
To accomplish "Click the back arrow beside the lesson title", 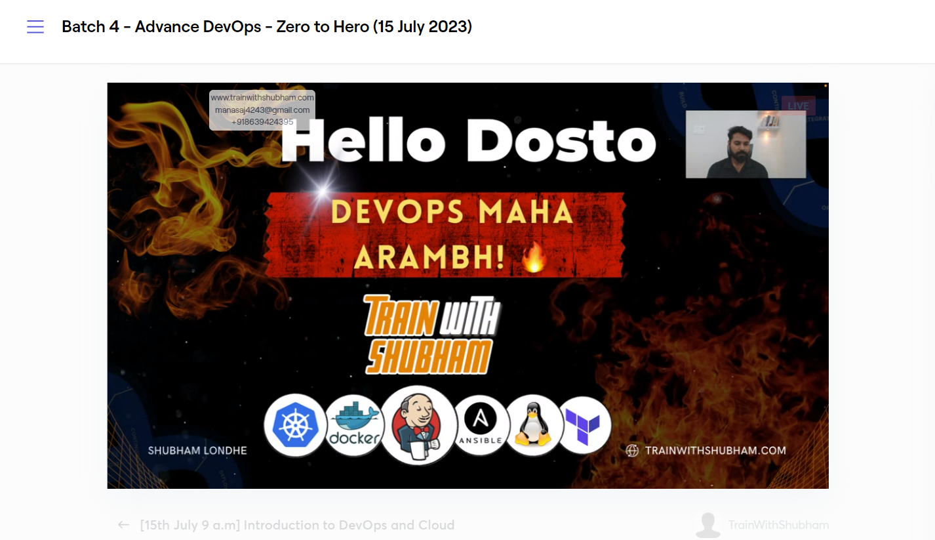I will coord(123,525).
